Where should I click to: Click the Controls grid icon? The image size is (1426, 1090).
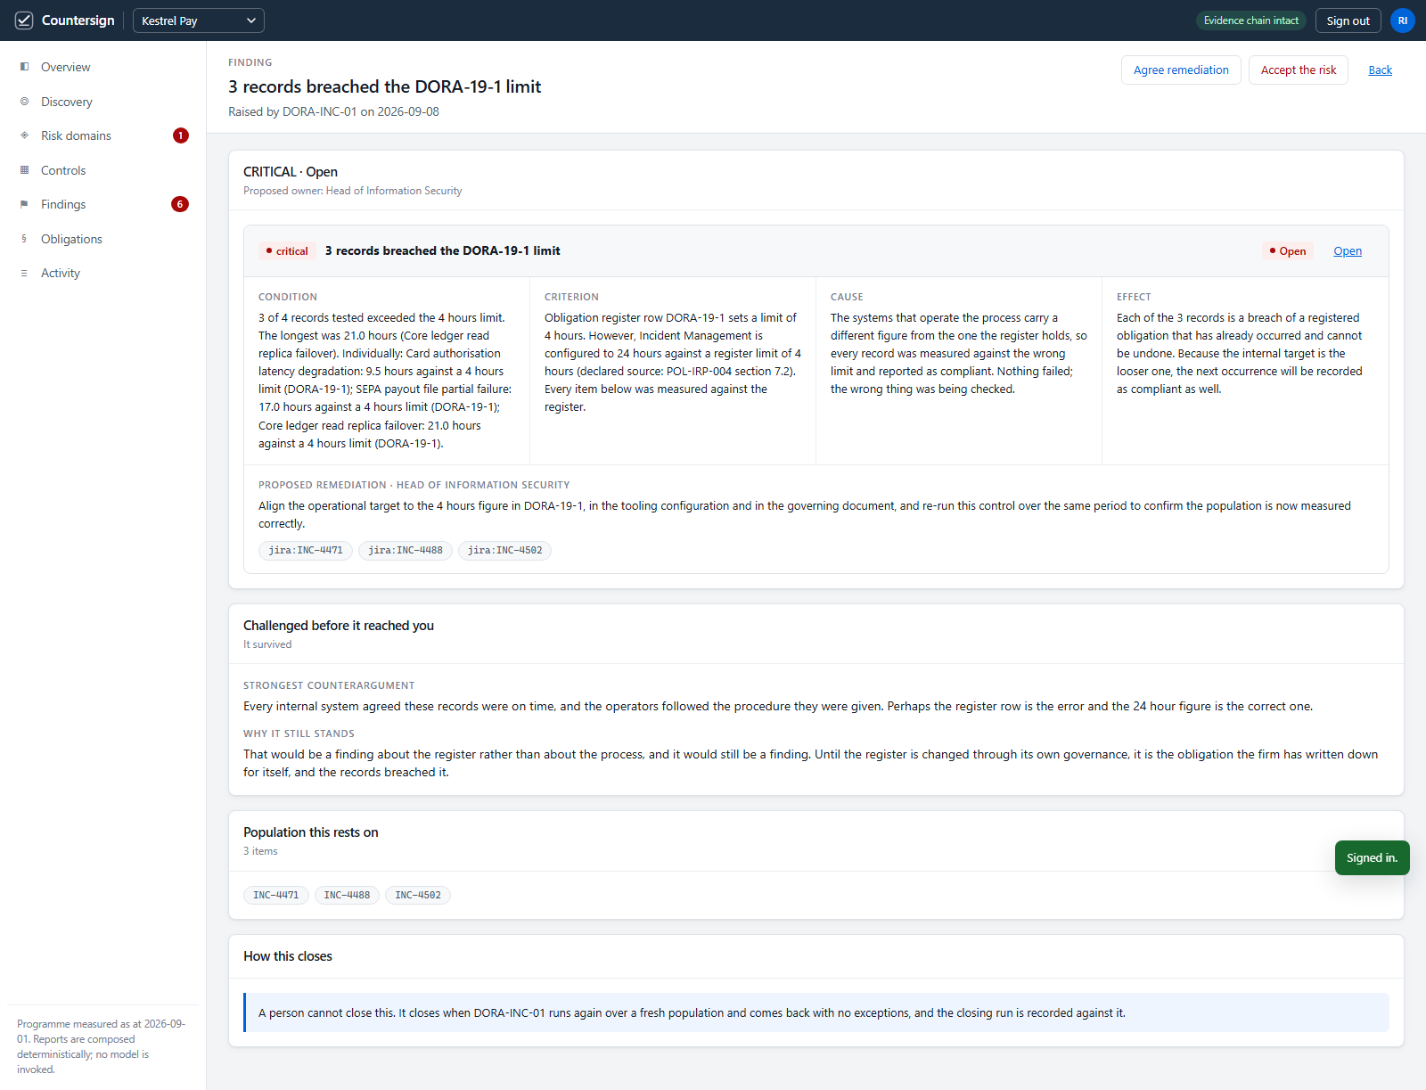pos(24,170)
